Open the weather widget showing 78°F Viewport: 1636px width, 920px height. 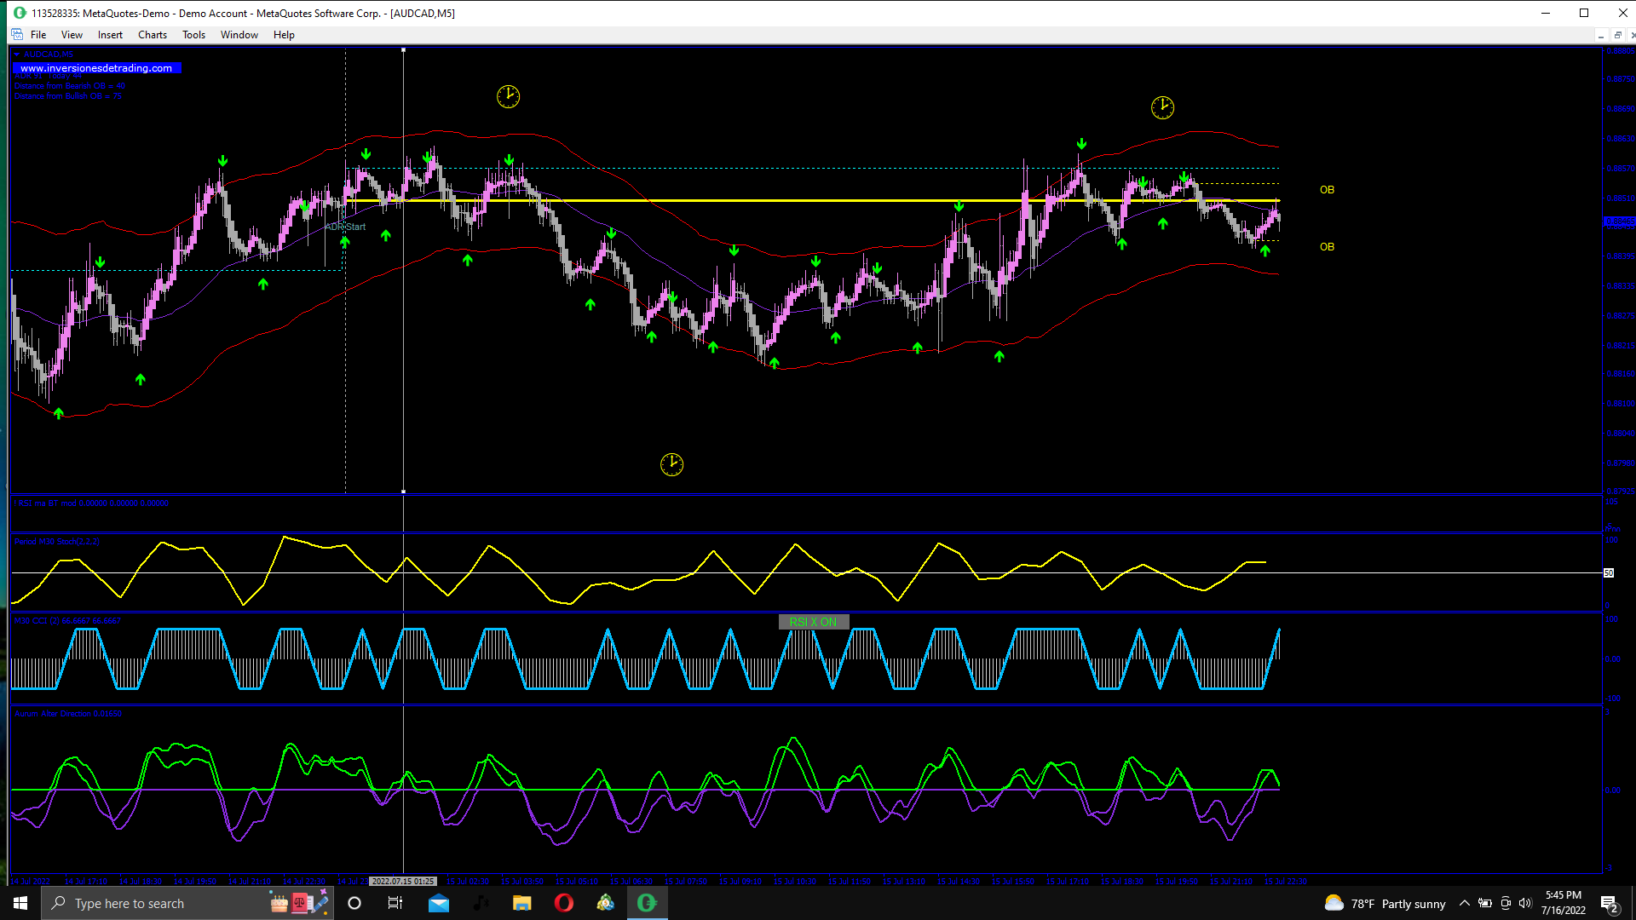pos(1385,903)
